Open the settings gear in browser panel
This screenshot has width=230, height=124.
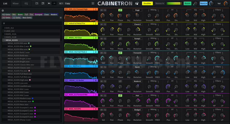click(3, 10)
